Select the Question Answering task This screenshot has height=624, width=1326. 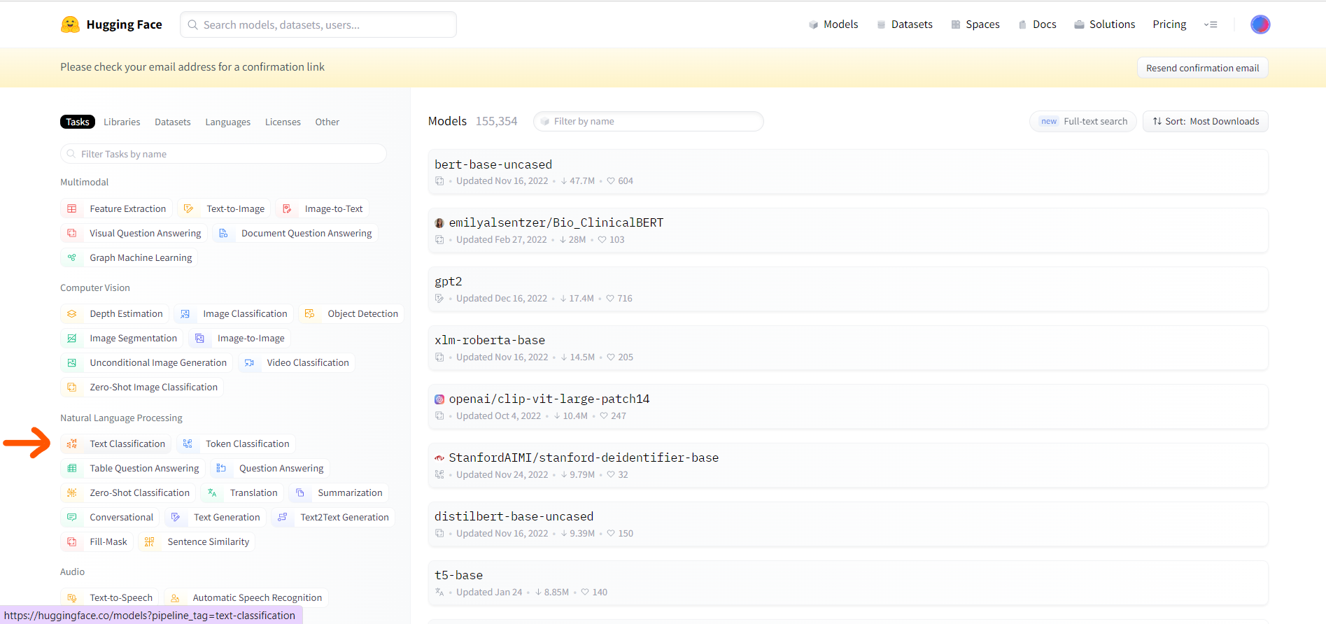click(270, 468)
